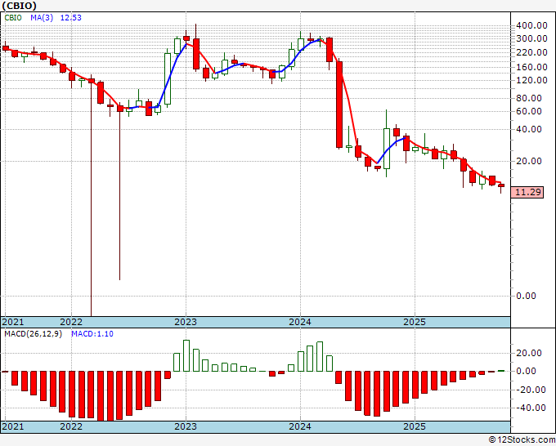
Task: Click the 160.00 price axis label
Action: [x=531, y=67]
